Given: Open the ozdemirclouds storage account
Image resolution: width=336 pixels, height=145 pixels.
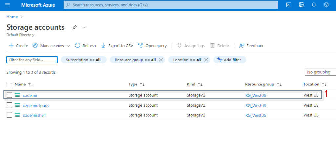Looking at the screenshot, I should (x=36, y=106).
